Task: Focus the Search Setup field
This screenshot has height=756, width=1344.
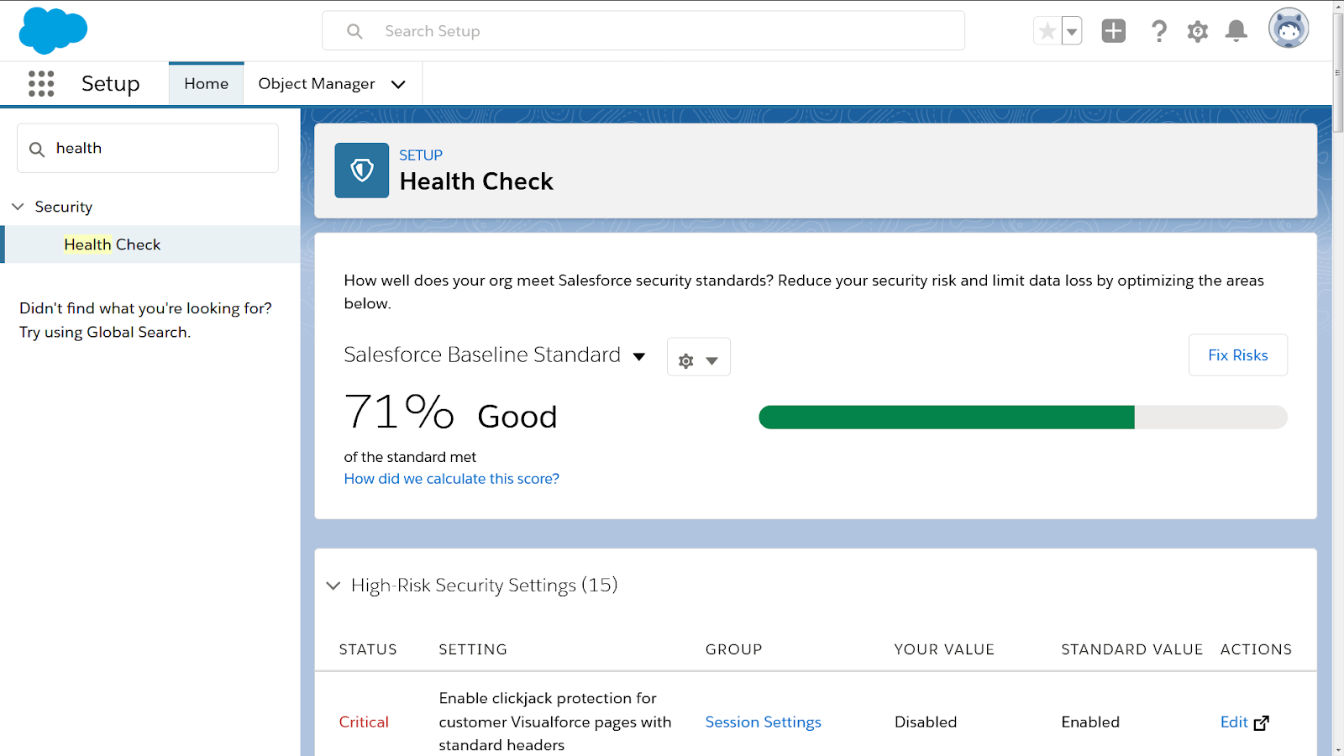Action: click(643, 31)
